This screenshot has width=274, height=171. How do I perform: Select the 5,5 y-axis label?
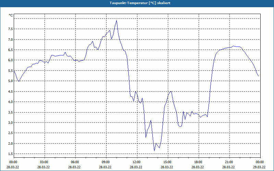tap(11, 71)
